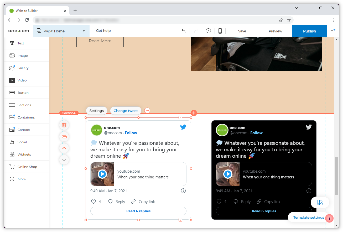Click the Twitter bird icon on dark tweet
The image size is (343, 232).
click(x=309, y=127)
